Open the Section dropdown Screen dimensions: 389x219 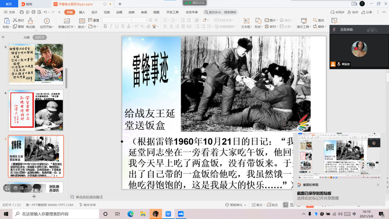(x=93, y=26)
